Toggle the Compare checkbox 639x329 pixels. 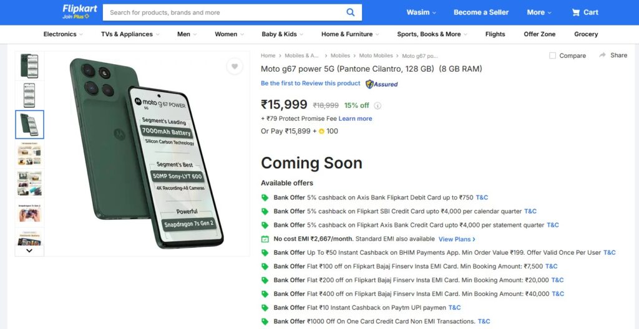553,55
